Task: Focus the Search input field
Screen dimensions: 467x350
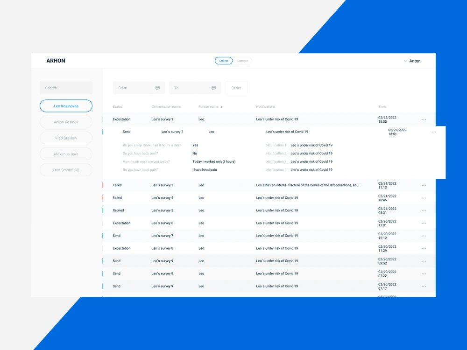Action: point(66,88)
